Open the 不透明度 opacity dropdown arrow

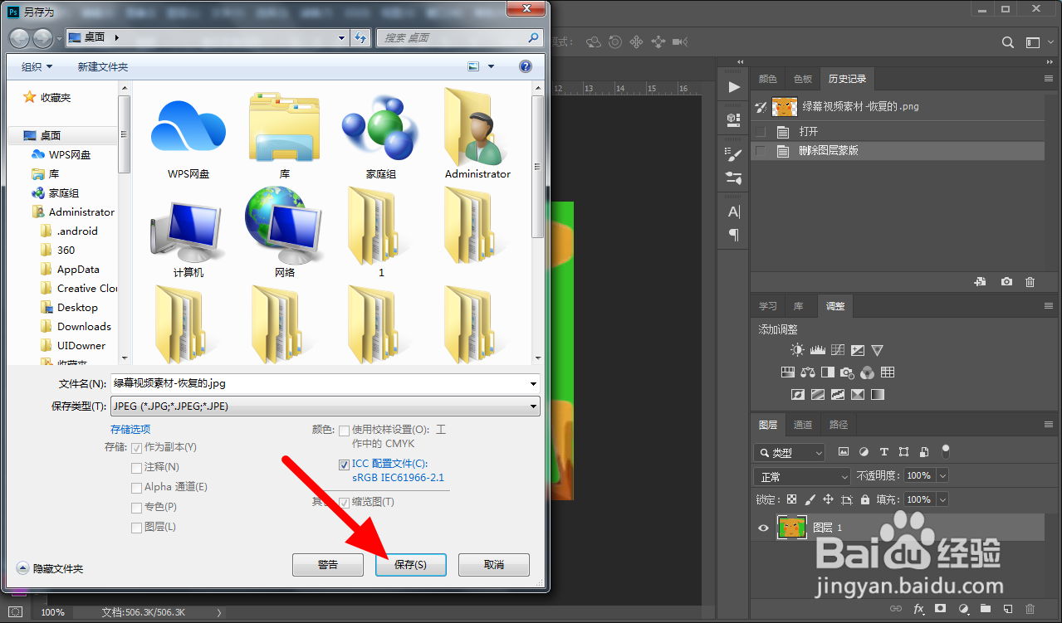point(942,476)
